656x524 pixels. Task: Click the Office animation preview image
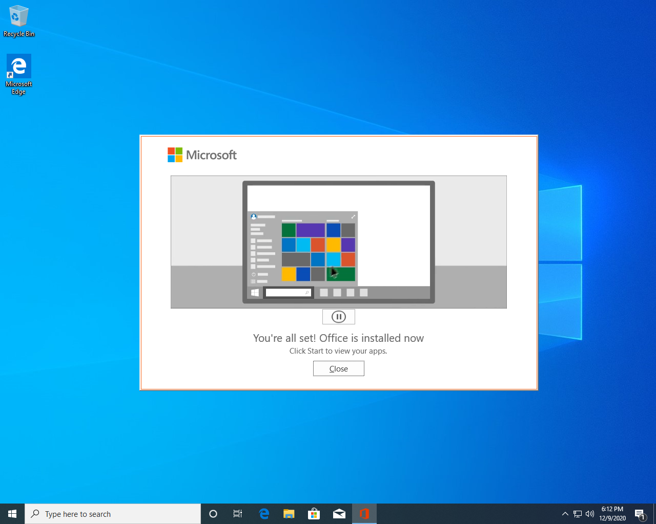coord(338,242)
